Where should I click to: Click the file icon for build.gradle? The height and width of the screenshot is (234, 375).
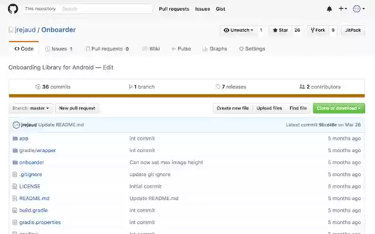(15, 210)
